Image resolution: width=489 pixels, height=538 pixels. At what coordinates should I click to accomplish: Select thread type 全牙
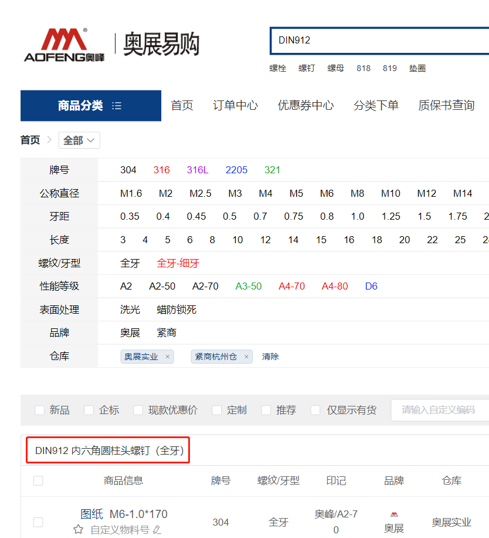pyautogui.click(x=130, y=263)
